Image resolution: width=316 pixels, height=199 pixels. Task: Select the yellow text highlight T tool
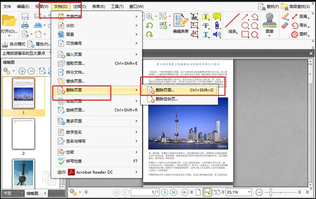pyautogui.click(x=206, y=17)
